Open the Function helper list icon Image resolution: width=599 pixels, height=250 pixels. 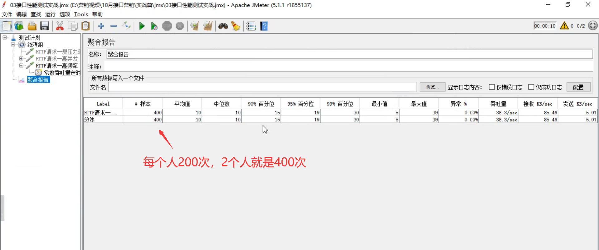coord(251,26)
